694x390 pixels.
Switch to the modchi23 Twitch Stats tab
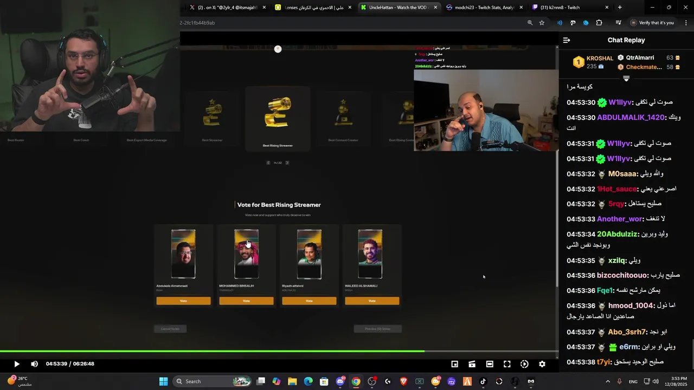point(484,8)
